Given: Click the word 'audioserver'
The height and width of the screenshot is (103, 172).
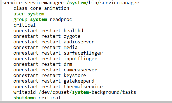Looking at the screenshot, I should click(79, 42).
